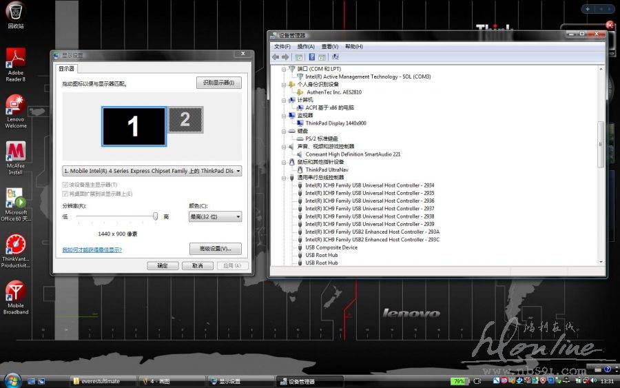Click the 识别显示器 button
Image resolution: width=620 pixels, height=388 pixels.
point(218,83)
